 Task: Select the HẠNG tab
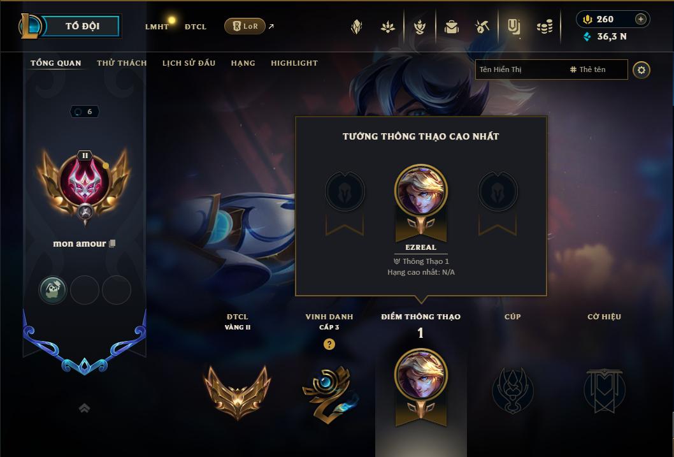(243, 63)
